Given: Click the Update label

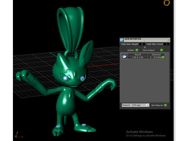Looking at the screenshot, I should click(131, 50).
